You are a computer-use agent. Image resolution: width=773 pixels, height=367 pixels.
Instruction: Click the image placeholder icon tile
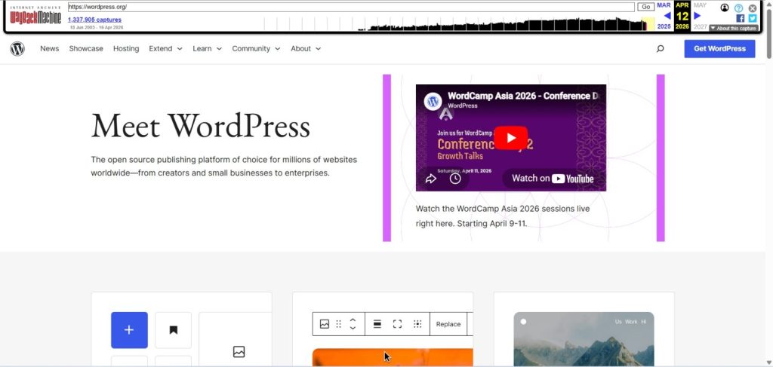[x=239, y=352]
